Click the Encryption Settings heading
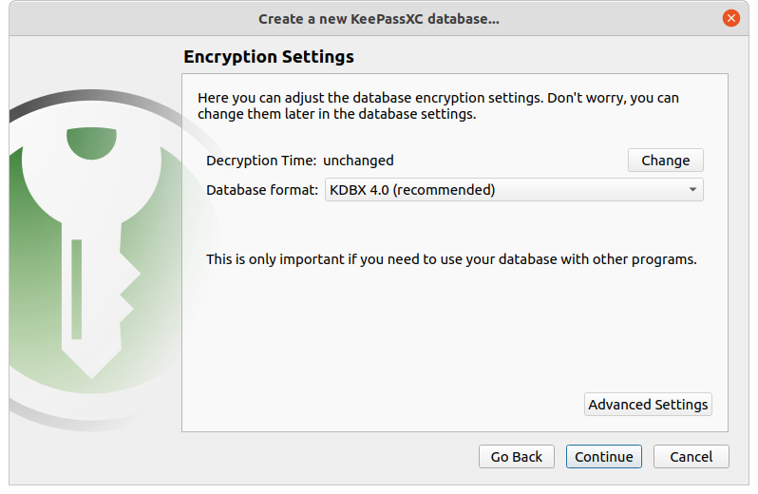Screen dimensions: 758x494 point(269,57)
